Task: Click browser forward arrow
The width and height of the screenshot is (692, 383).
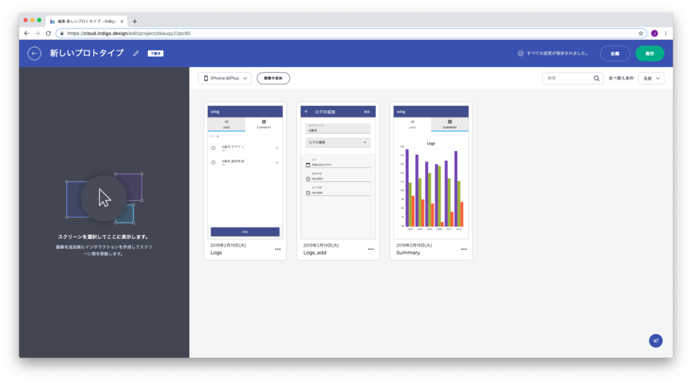Action: pyautogui.click(x=38, y=33)
